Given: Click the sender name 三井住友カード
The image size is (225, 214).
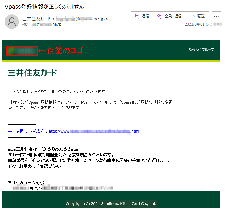Looking at the screenshot, I should pos(36,19).
